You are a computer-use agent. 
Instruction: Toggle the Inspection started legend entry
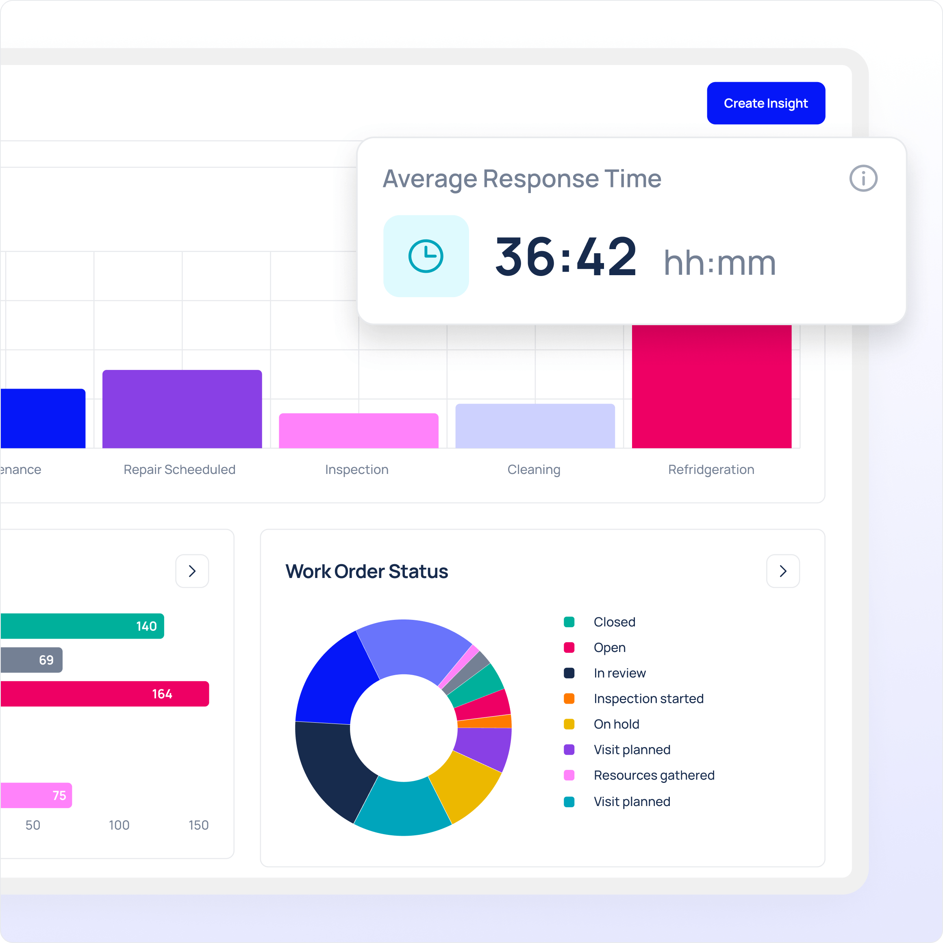[648, 698]
